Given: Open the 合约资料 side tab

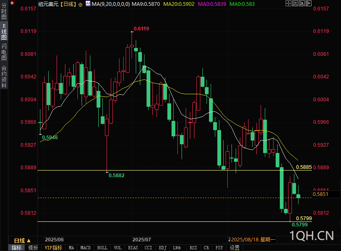Looking at the screenshot, I should [x=4, y=76].
